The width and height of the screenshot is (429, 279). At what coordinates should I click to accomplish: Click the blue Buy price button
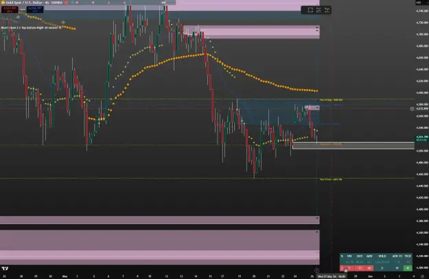point(35,10)
